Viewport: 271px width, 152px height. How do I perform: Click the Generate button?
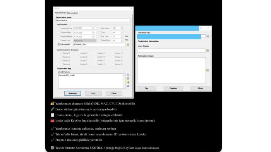73,93
